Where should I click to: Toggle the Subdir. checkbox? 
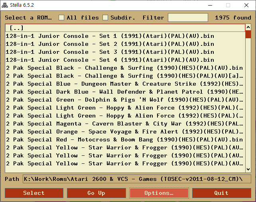click(x=105, y=18)
